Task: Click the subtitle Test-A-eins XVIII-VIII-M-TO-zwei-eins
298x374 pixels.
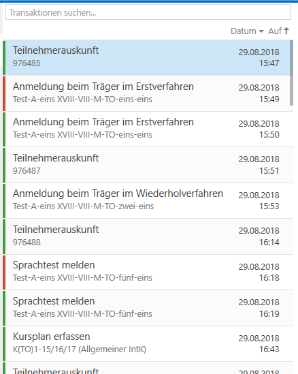Action: (83, 206)
